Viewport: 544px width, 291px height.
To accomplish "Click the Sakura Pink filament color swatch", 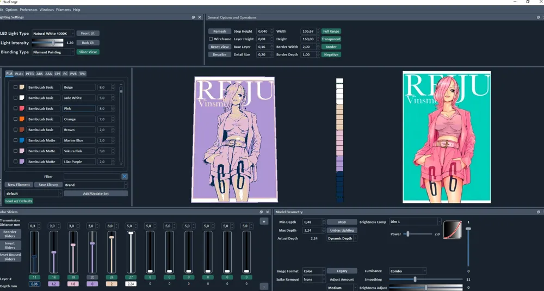I will (22, 151).
